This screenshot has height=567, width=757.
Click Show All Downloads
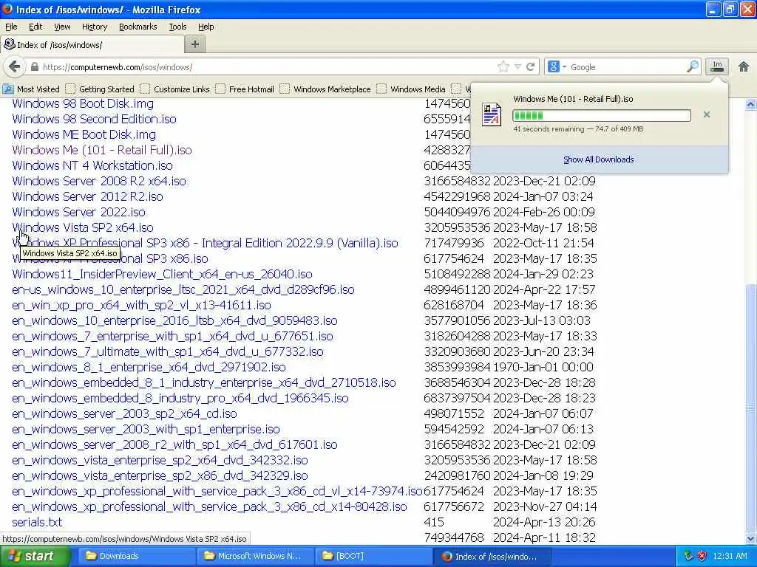pos(599,159)
